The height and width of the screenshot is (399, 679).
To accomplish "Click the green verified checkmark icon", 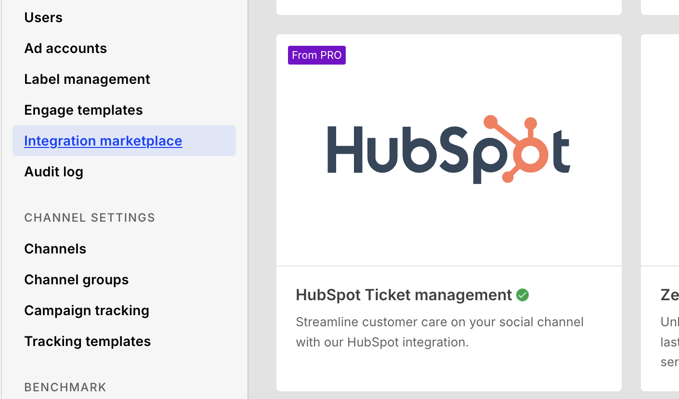I will [522, 295].
